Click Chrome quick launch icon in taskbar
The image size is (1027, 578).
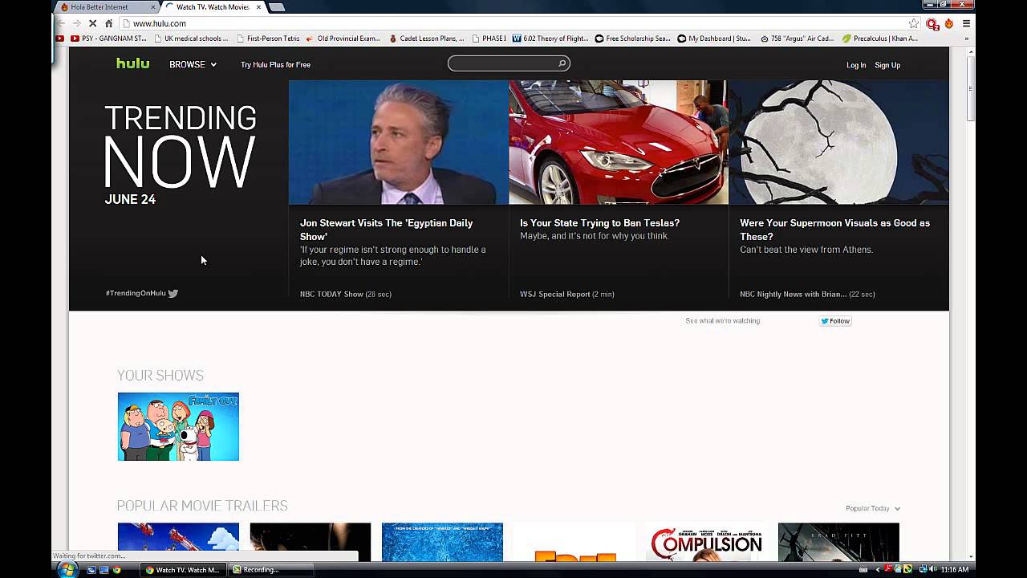pyautogui.click(x=117, y=570)
